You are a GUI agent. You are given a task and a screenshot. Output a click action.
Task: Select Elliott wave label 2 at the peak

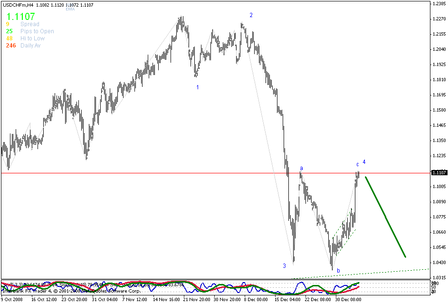point(250,15)
